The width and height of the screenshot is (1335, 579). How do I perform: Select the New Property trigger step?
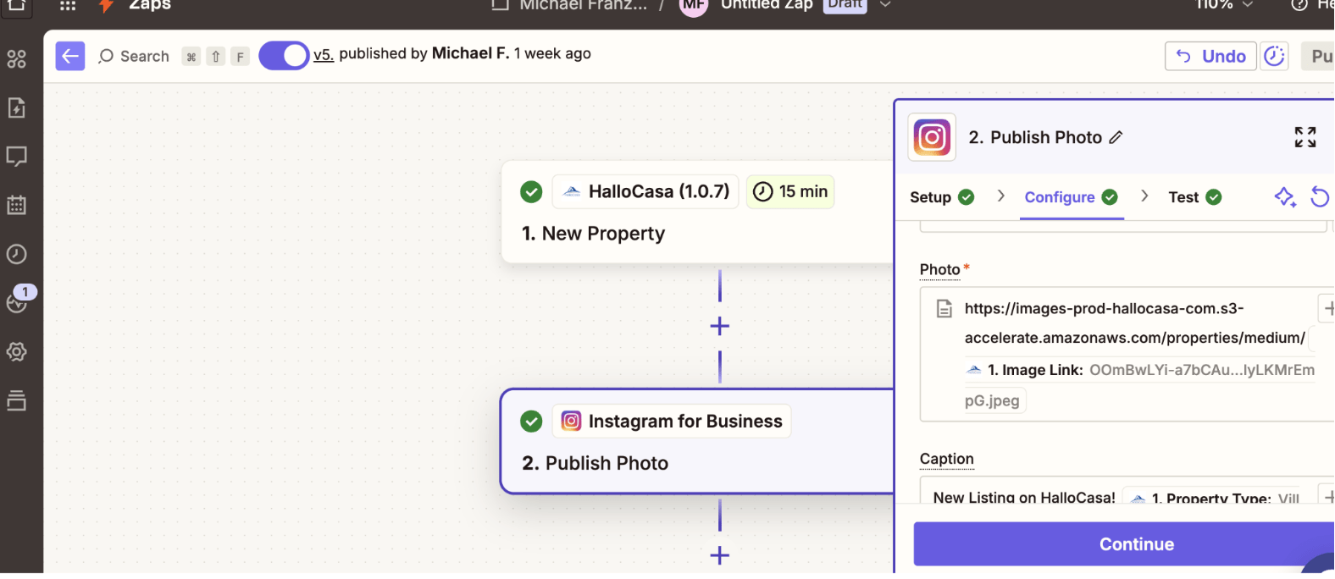697,212
